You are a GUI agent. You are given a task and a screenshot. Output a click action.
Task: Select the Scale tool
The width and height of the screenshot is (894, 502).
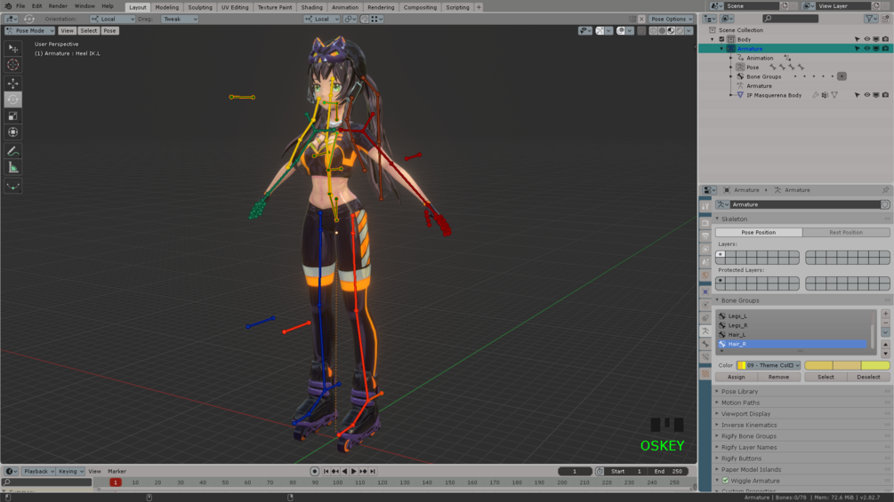13,116
